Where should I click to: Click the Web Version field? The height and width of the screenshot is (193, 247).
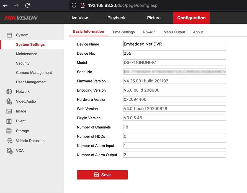[x=174, y=109]
